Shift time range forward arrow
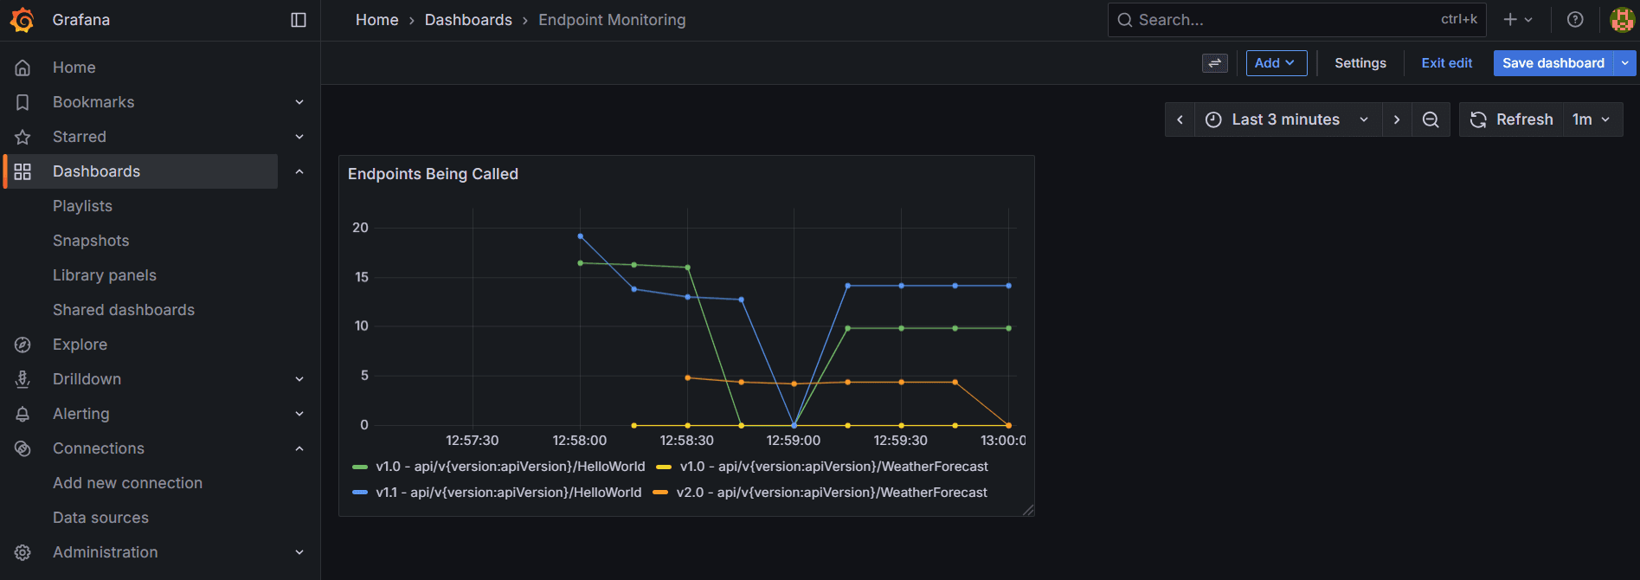 coord(1397,119)
